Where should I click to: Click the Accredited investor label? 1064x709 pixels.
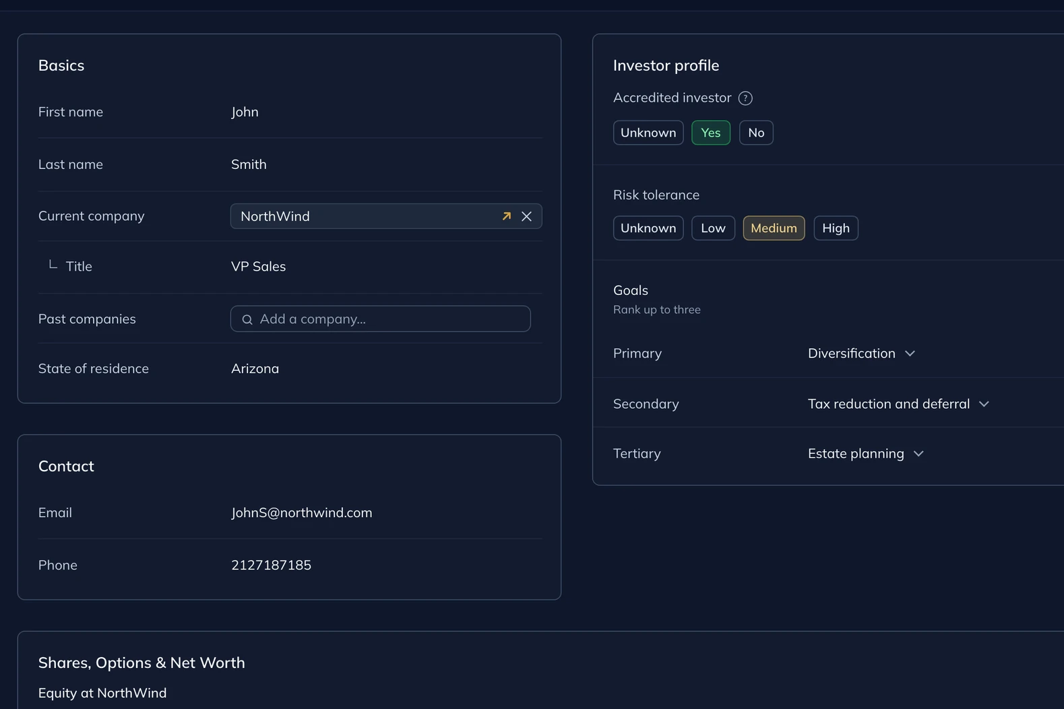click(672, 98)
